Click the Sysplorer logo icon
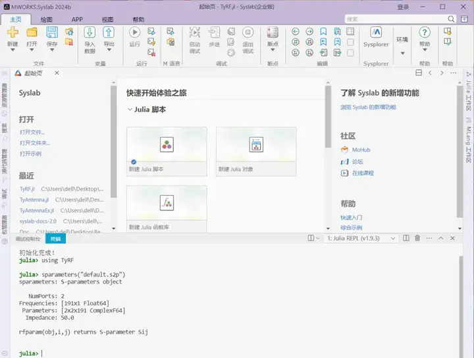The width and height of the screenshot is (474, 358). tap(376, 32)
